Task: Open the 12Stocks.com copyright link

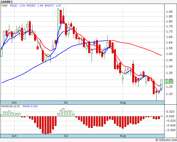Action: (166, 140)
